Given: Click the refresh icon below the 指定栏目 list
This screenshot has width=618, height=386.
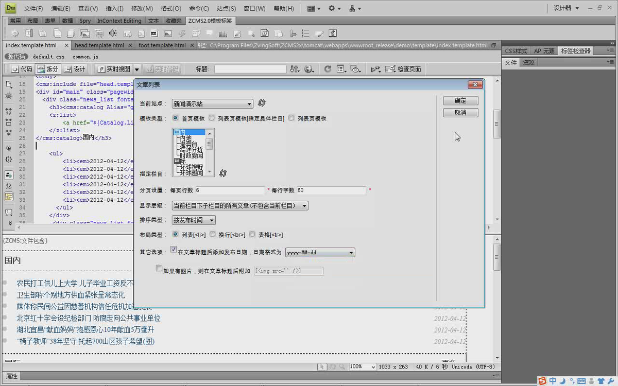Looking at the screenshot, I should coord(223,174).
